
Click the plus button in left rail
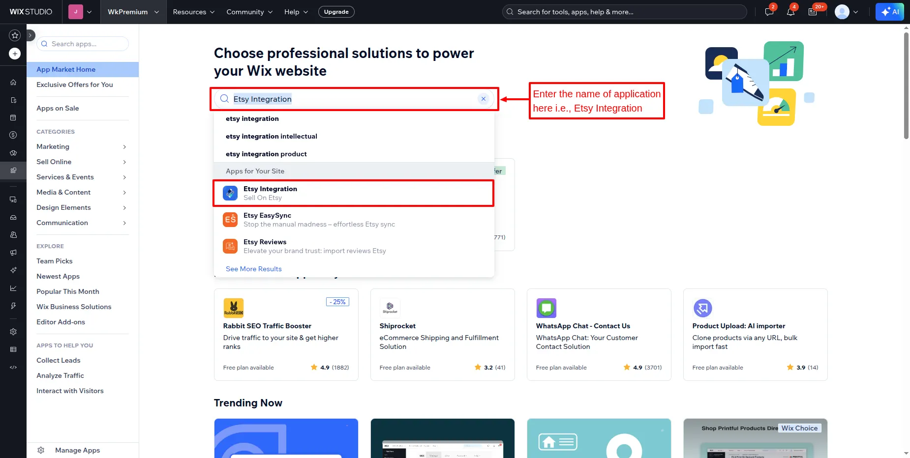(x=15, y=54)
